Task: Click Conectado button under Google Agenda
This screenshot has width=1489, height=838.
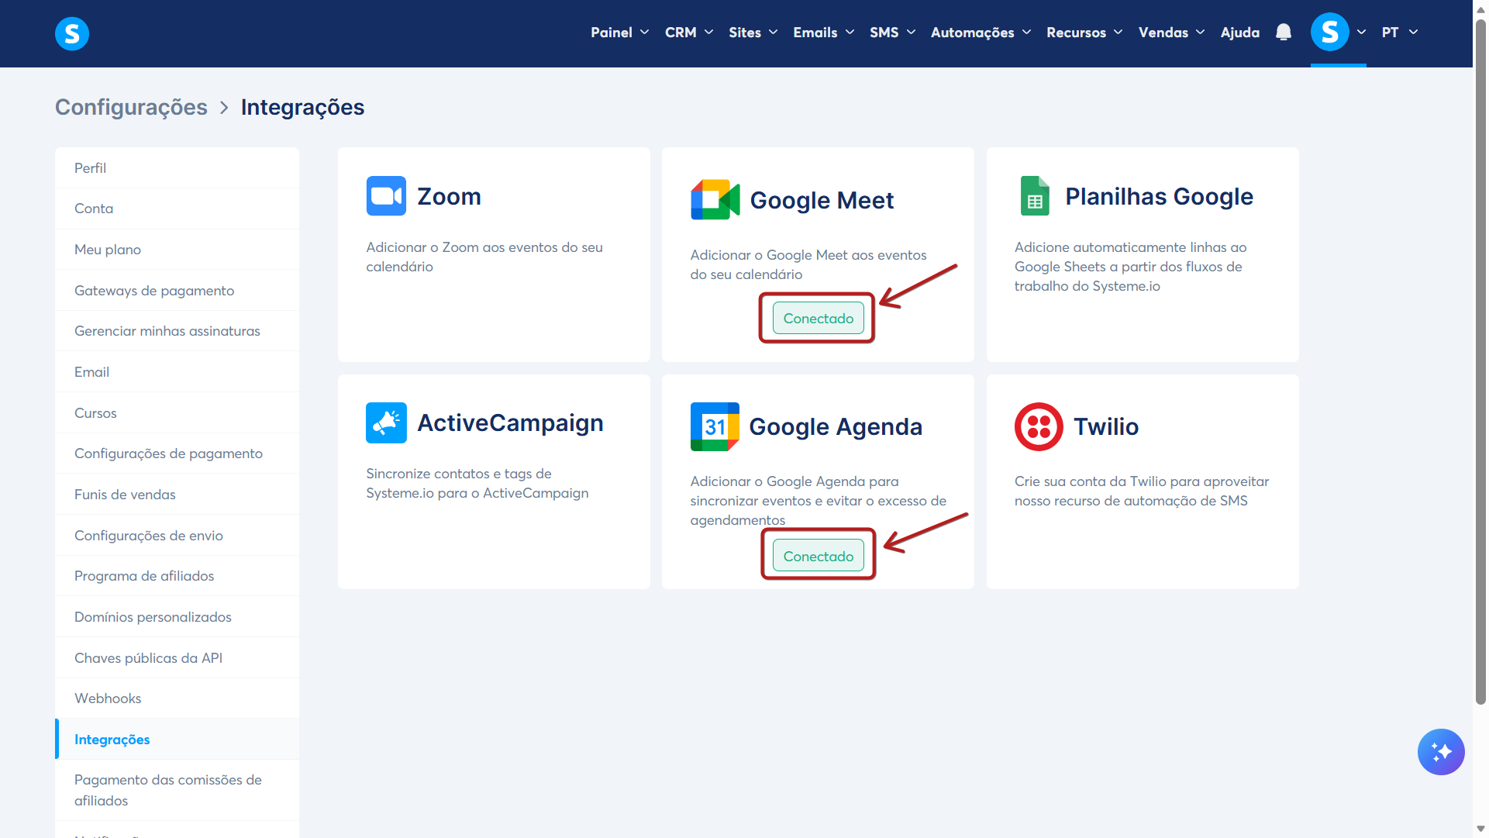Action: coord(818,557)
